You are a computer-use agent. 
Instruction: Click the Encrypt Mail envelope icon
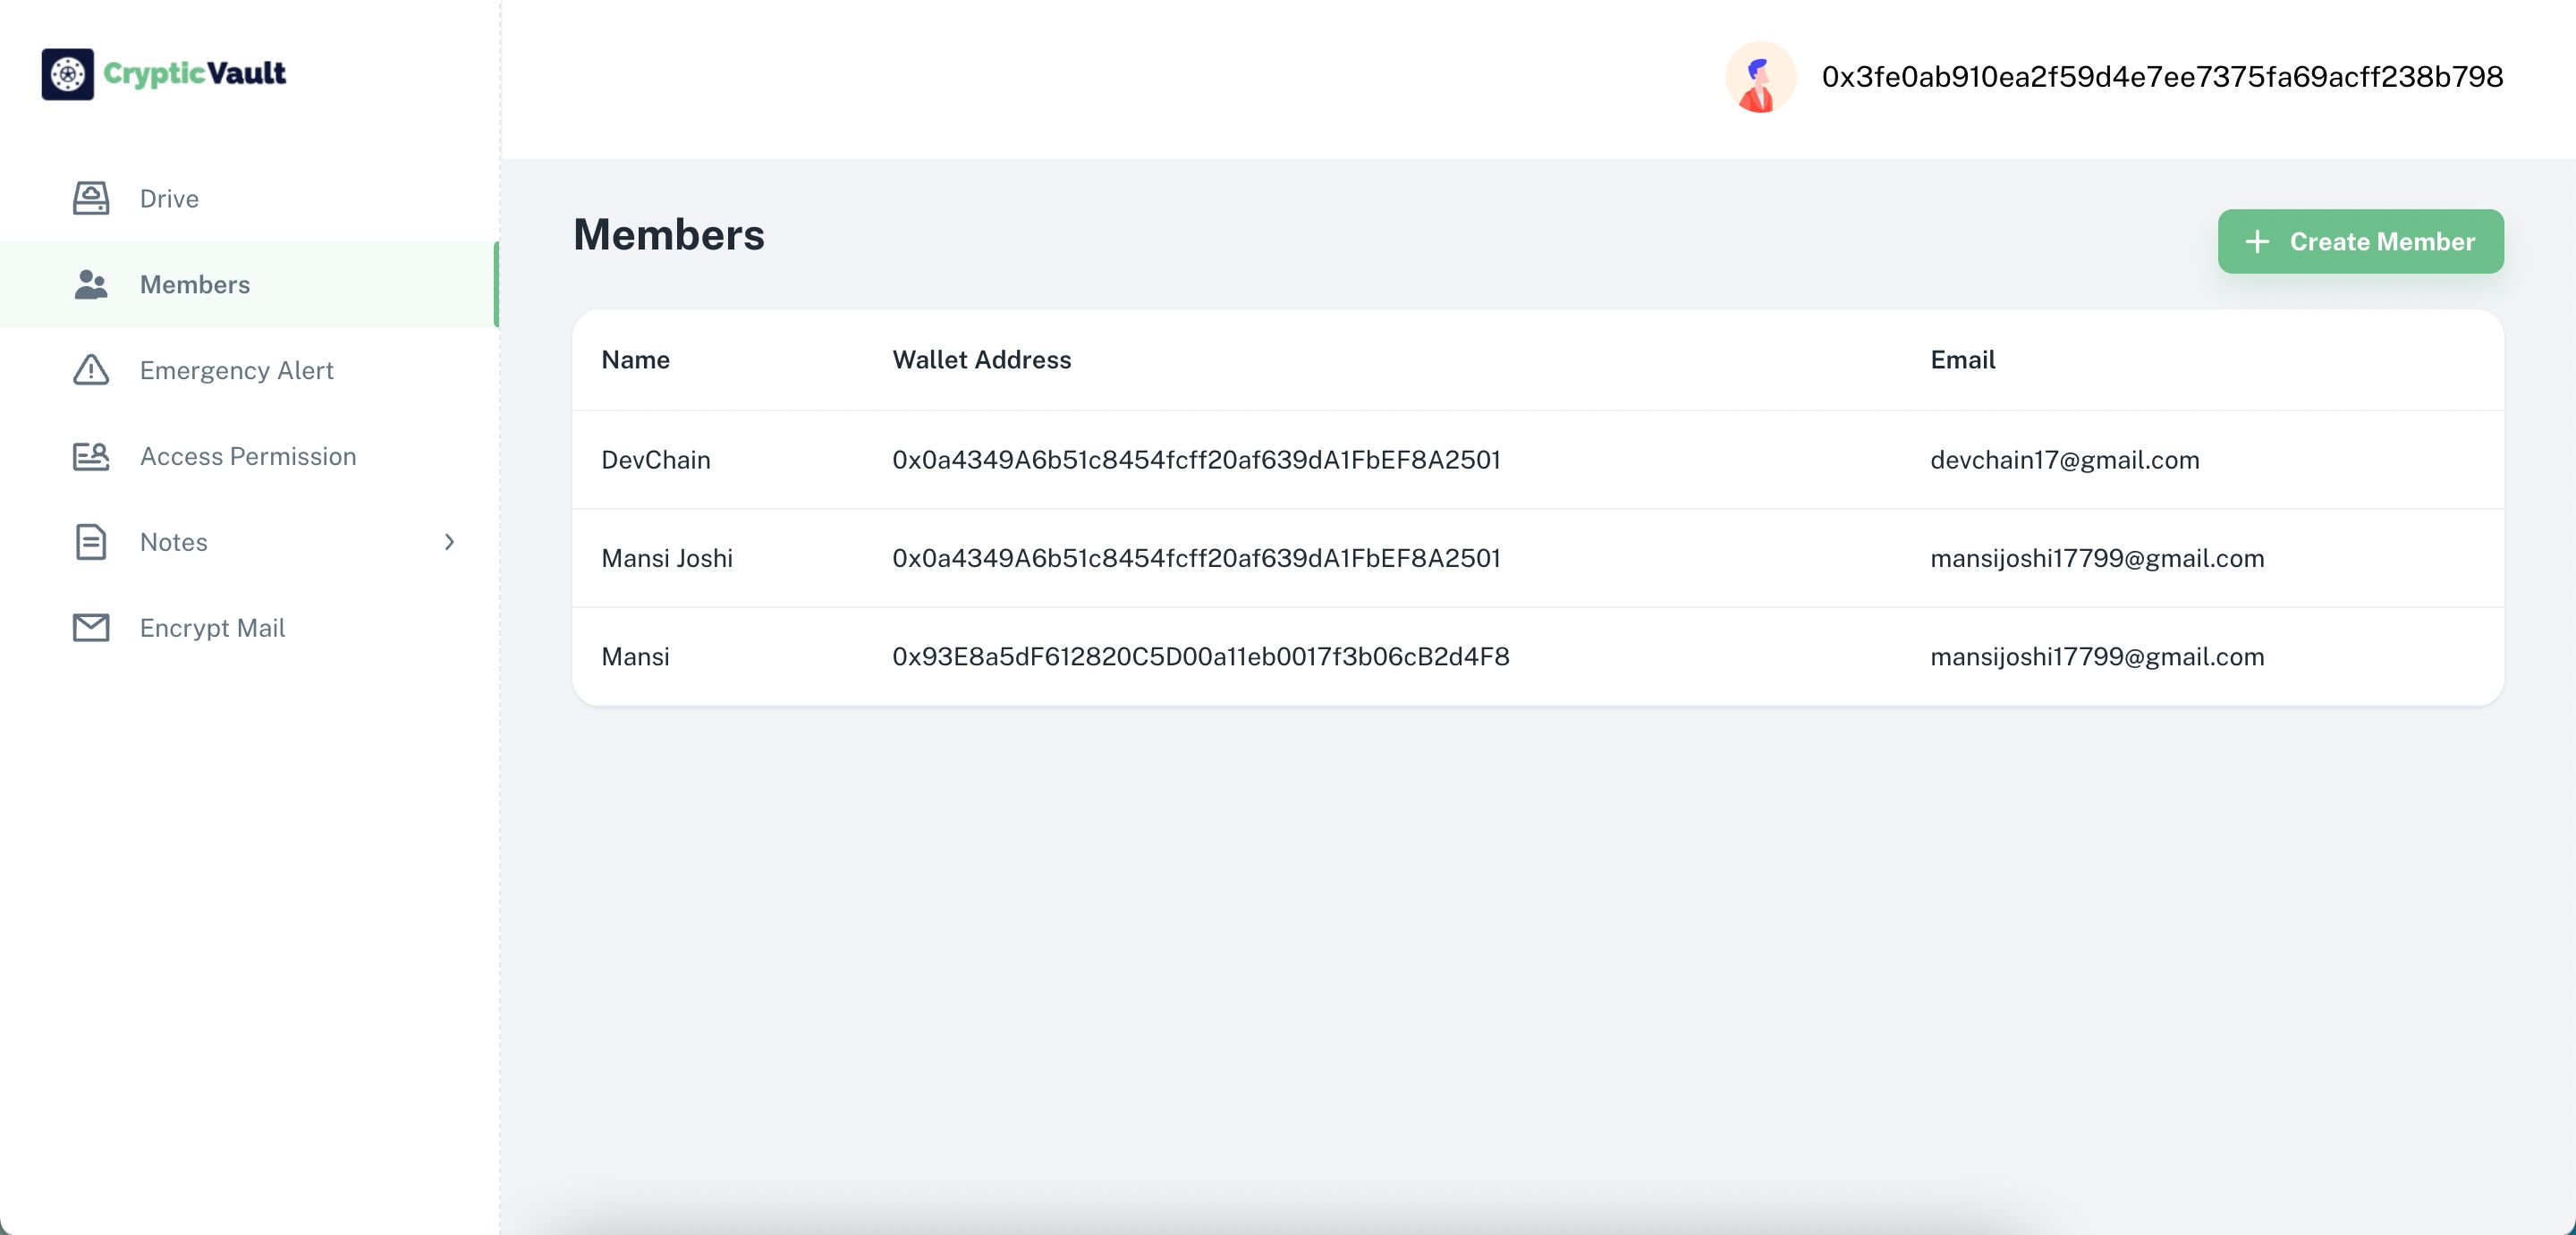(91, 628)
